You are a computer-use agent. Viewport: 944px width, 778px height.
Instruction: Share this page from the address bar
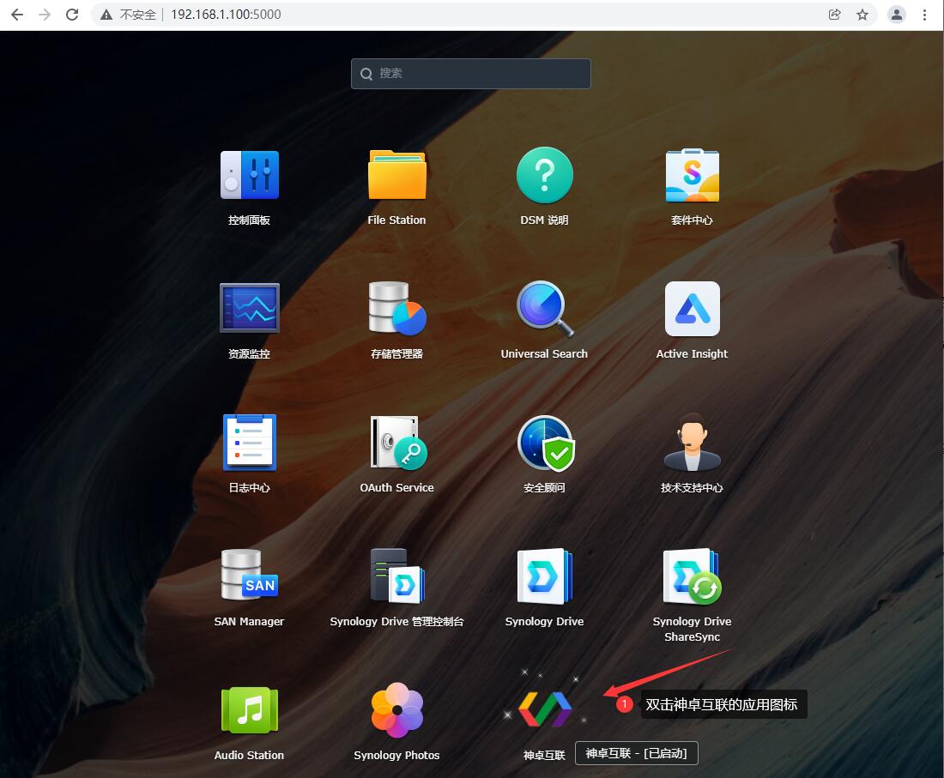[834, 15]
